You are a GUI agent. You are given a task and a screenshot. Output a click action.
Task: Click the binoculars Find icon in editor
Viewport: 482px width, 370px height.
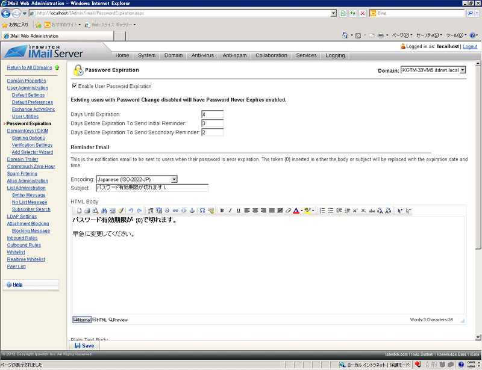tap(104, 211)
